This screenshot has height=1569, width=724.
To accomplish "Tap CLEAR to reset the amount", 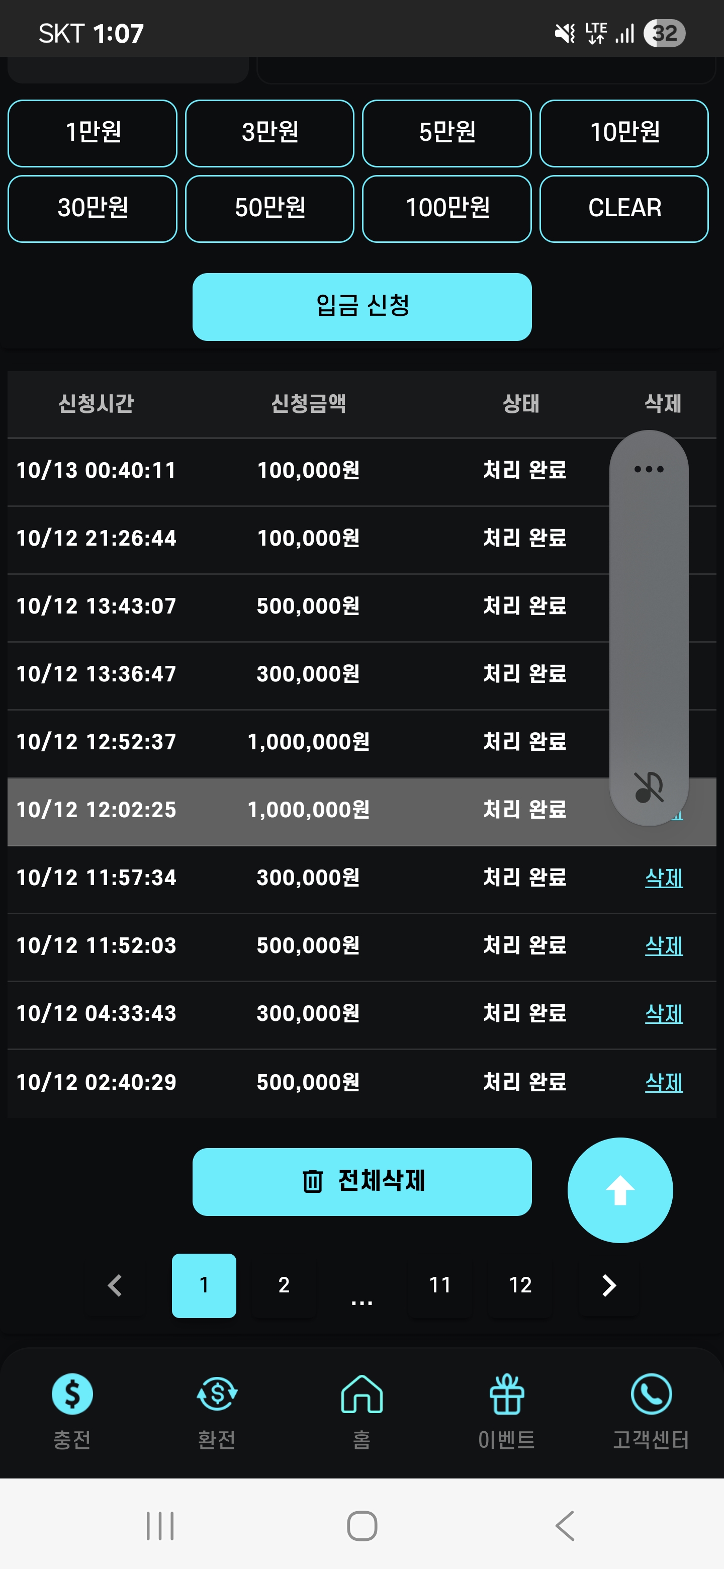I will [x=624, y=208].
